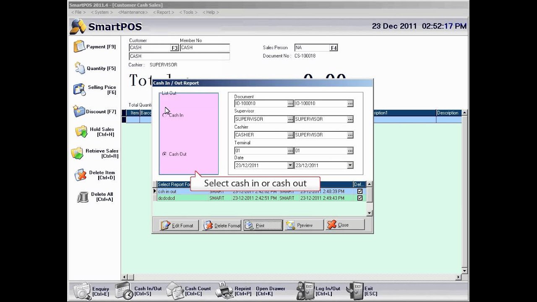Open the System menu
This screenshot has width=537, height=302.
102,12
